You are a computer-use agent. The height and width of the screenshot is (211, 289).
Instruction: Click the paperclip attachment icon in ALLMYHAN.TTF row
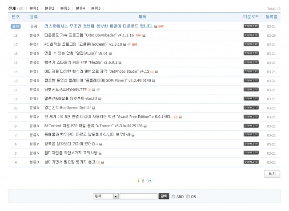click(x=98, y=90)
